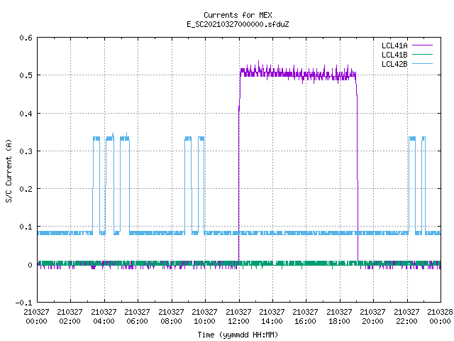Click the 210327 08:00 time tick label
Viewport: 454px width, 341px height.
pos(171,317)
